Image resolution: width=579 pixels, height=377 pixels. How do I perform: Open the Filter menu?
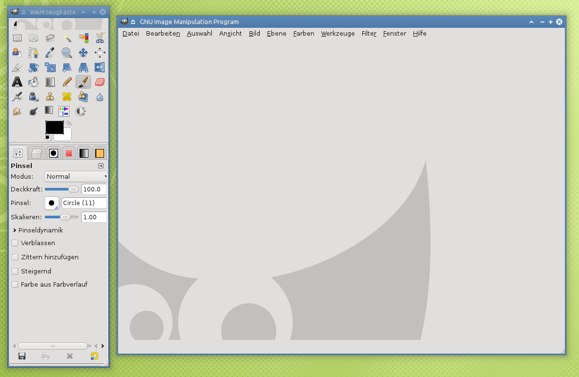coord(369,33)
